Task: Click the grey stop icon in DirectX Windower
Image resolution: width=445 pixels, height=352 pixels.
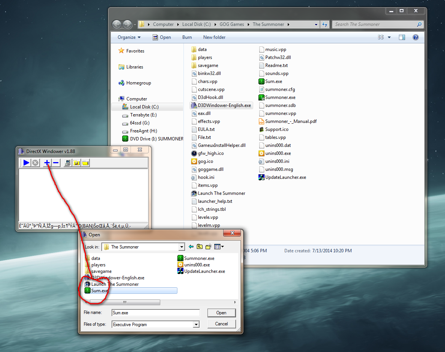Action: coord(35,163)
